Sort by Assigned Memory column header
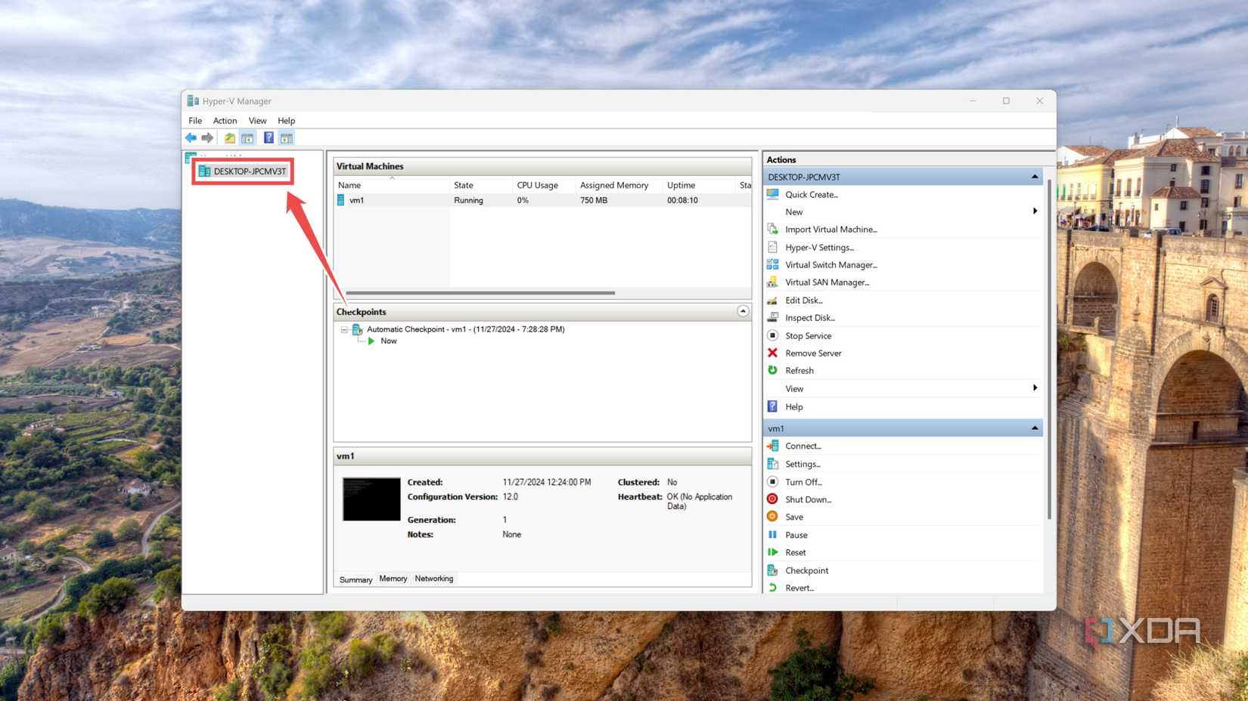 [x=619, y=185]
